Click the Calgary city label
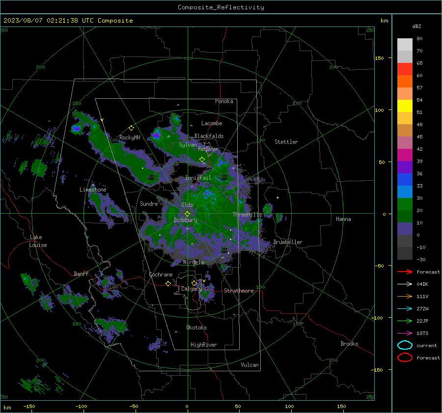 [x=192, y=289]
